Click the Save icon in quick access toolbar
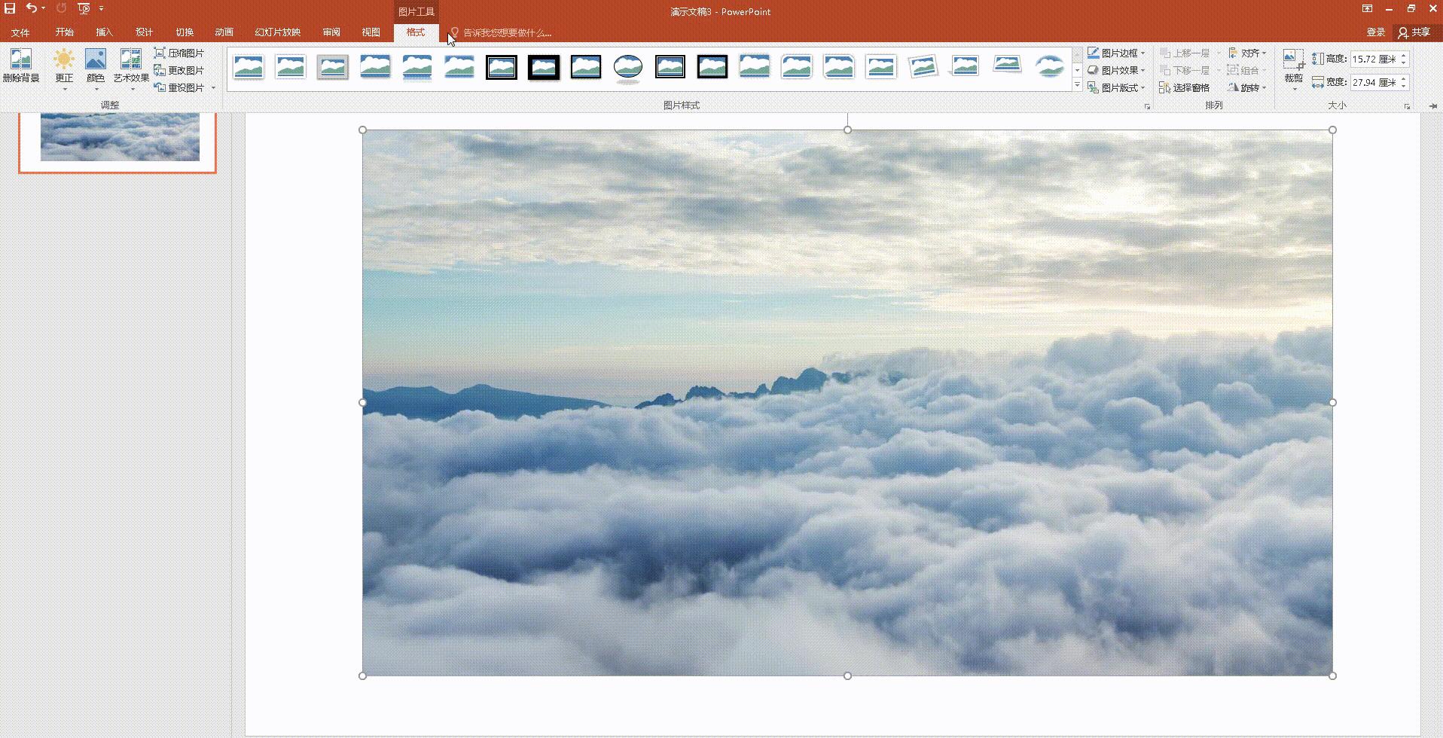 pyautogui.click(x=10, y=8)
